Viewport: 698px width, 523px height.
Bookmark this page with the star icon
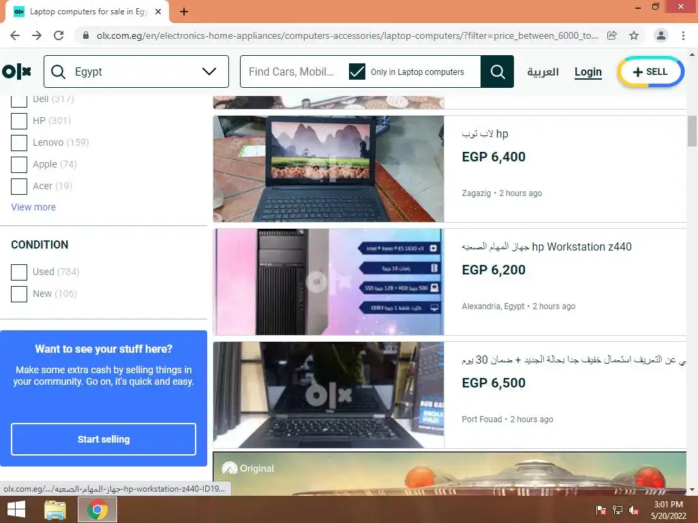[x=634, y=35]
